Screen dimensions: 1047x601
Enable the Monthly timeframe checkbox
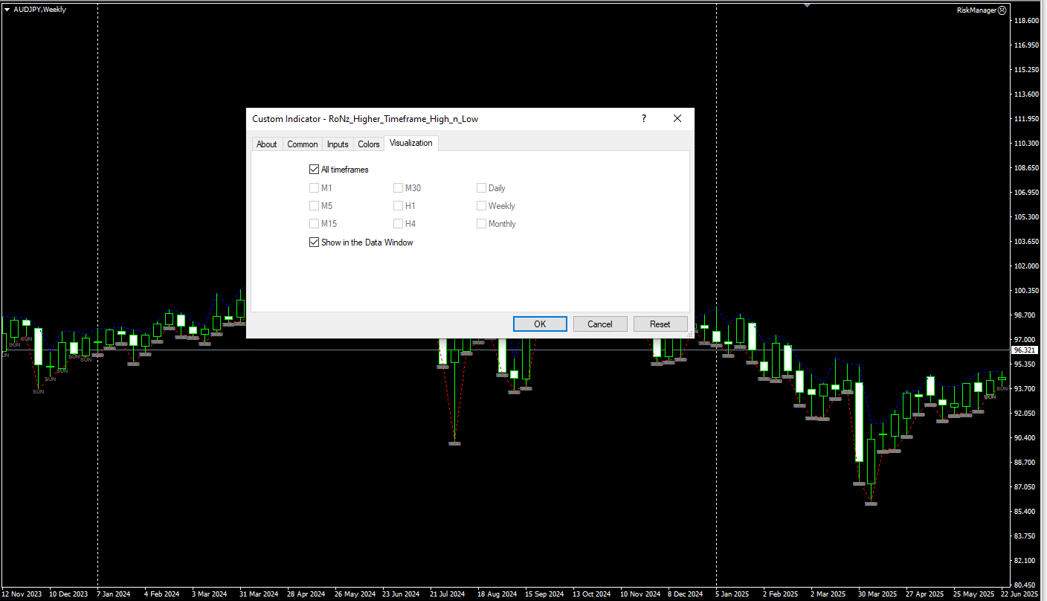point(481,223)
